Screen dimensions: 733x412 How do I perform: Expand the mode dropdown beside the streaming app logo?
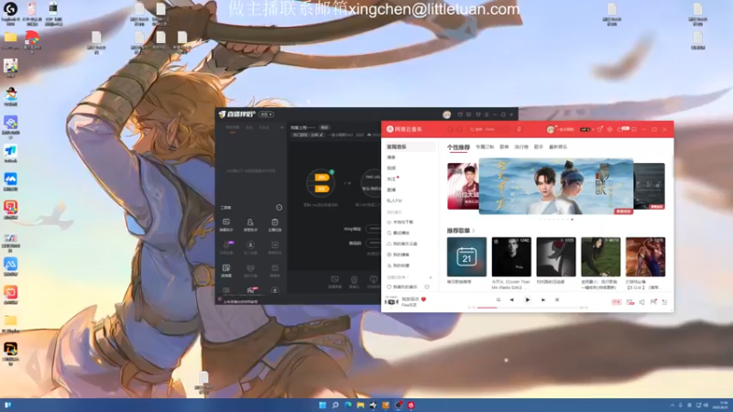tap(267, 114)
